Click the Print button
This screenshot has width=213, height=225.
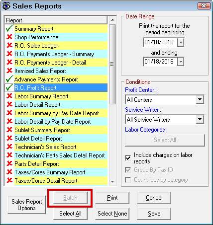pyautogui.click(x=112, y=198)
